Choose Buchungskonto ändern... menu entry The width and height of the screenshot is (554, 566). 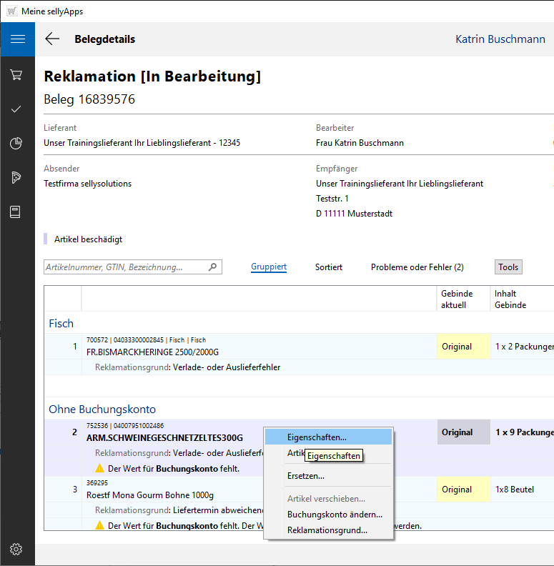335,515
